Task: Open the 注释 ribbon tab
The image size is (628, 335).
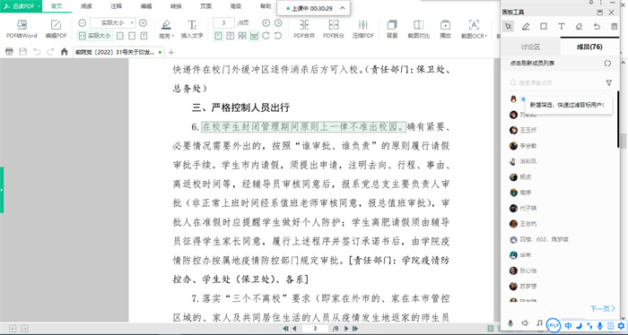Action: tap(116, 6)
